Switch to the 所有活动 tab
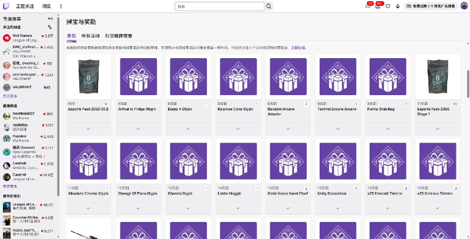The width and height of the screenshot is (470, 239). pyautogui.click(x=90, y=36)
